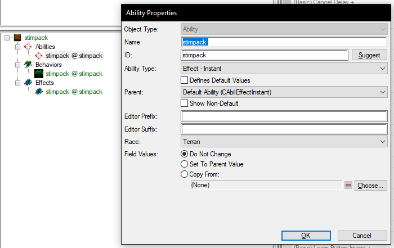Click the Editor Suffix input field
This screenshot has width=394, height=248.
click(x=284, y=129)
